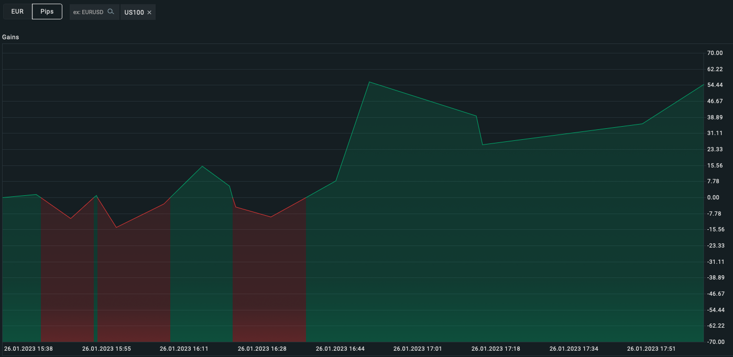
Task: Click the -54.44 y-axis label
Action: point(716,310)
